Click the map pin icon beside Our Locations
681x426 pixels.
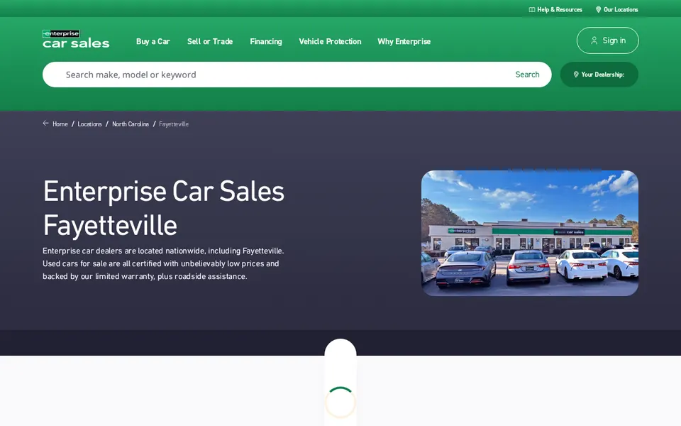pos(598,9)
